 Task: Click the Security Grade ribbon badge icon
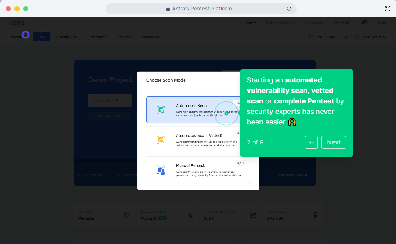click(x=316, y=215)
